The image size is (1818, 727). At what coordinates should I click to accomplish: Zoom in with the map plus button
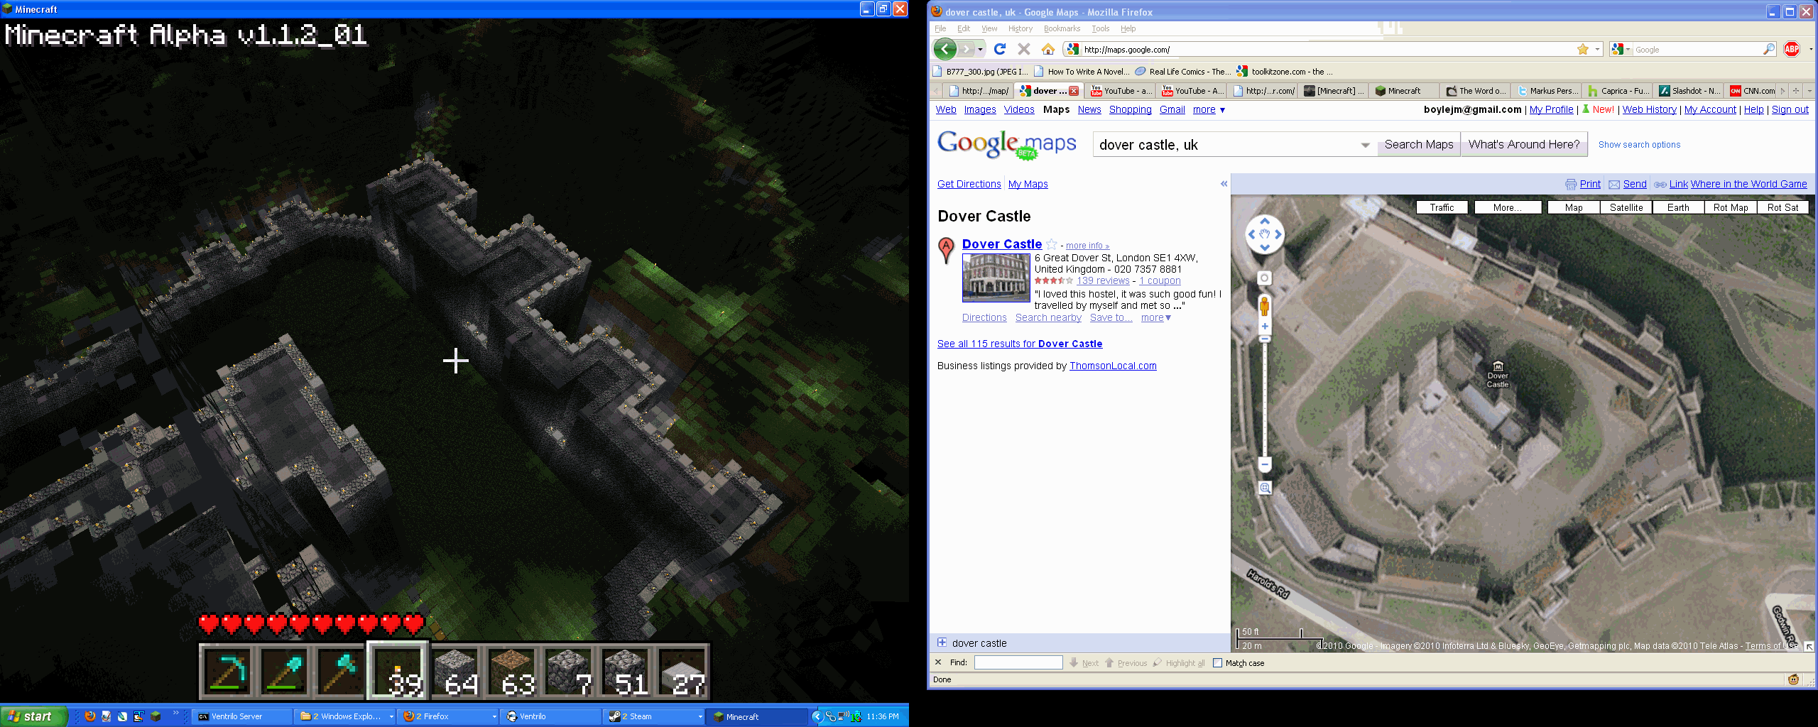1265,327
